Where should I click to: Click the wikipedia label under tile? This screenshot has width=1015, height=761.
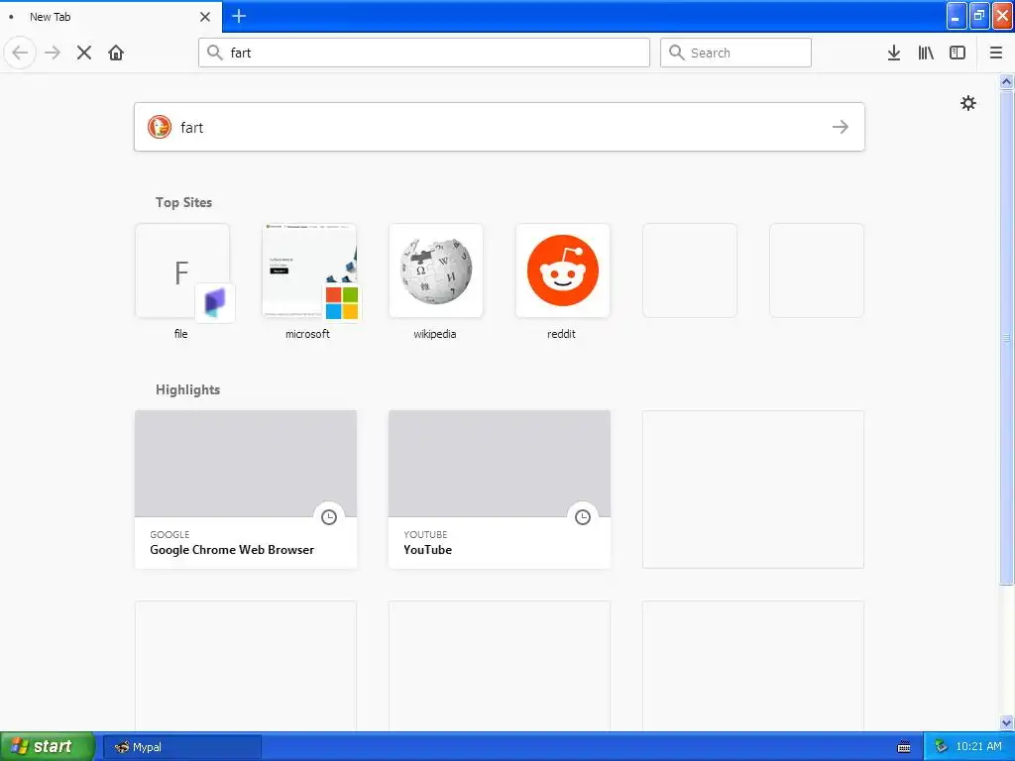(x=435, y=334)
